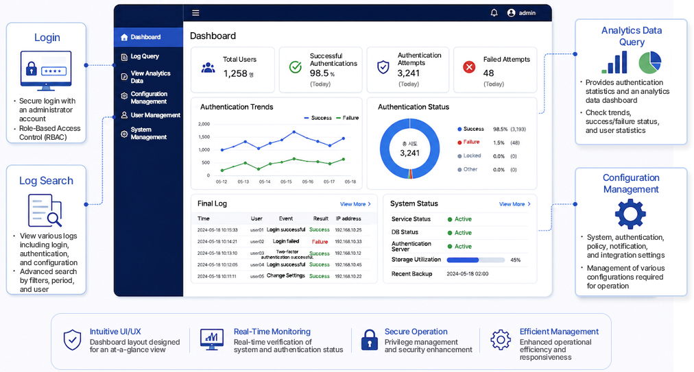This screenshot has height=372, width=694.
Task: Click View More in System Status
Action: click(x=515, y=204)
